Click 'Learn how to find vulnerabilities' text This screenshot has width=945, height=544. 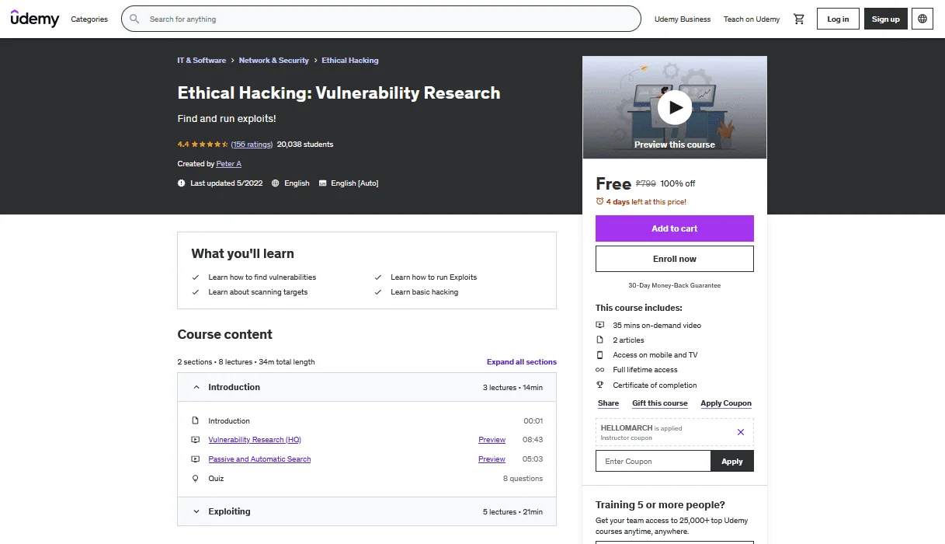(x=262, y=277)
